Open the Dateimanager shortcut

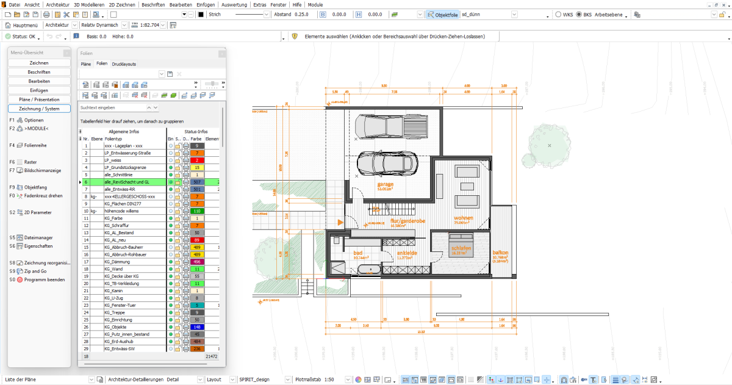[20, 237]
